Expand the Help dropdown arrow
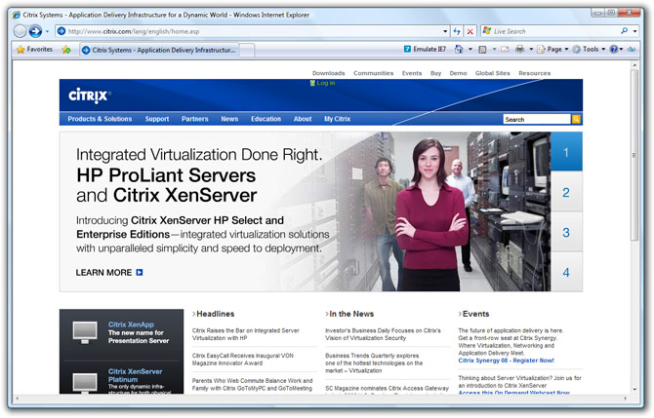The image size is (654, 418). pos(622,49)
